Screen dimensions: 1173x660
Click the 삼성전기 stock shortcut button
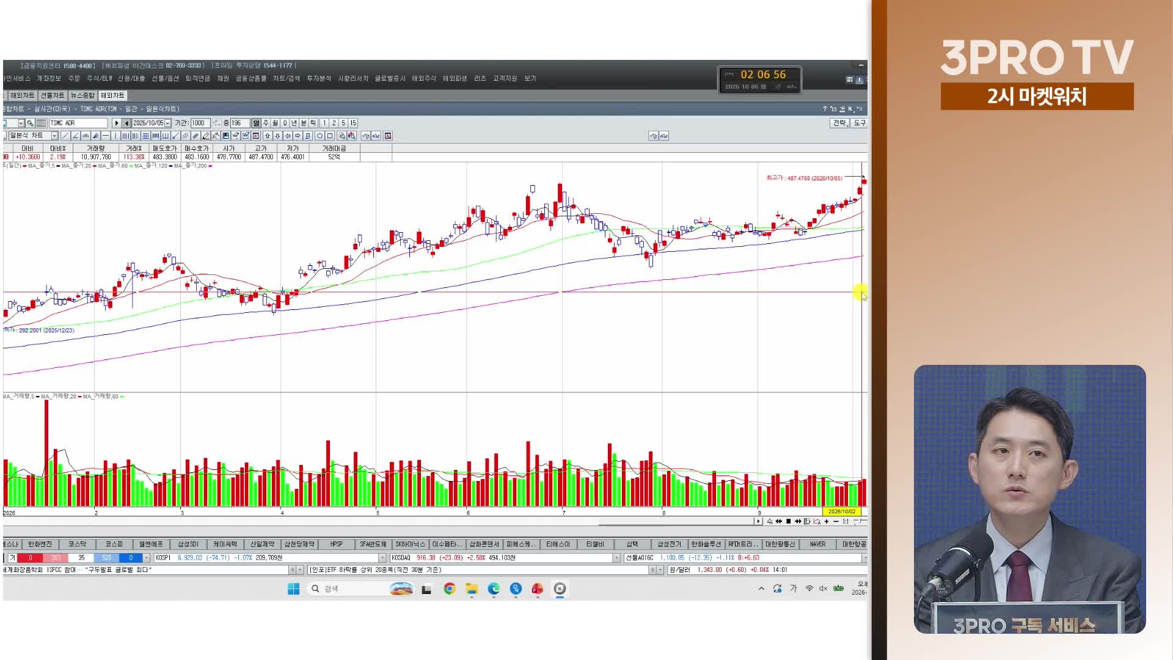pyautogui.click(x=669, y=544)
